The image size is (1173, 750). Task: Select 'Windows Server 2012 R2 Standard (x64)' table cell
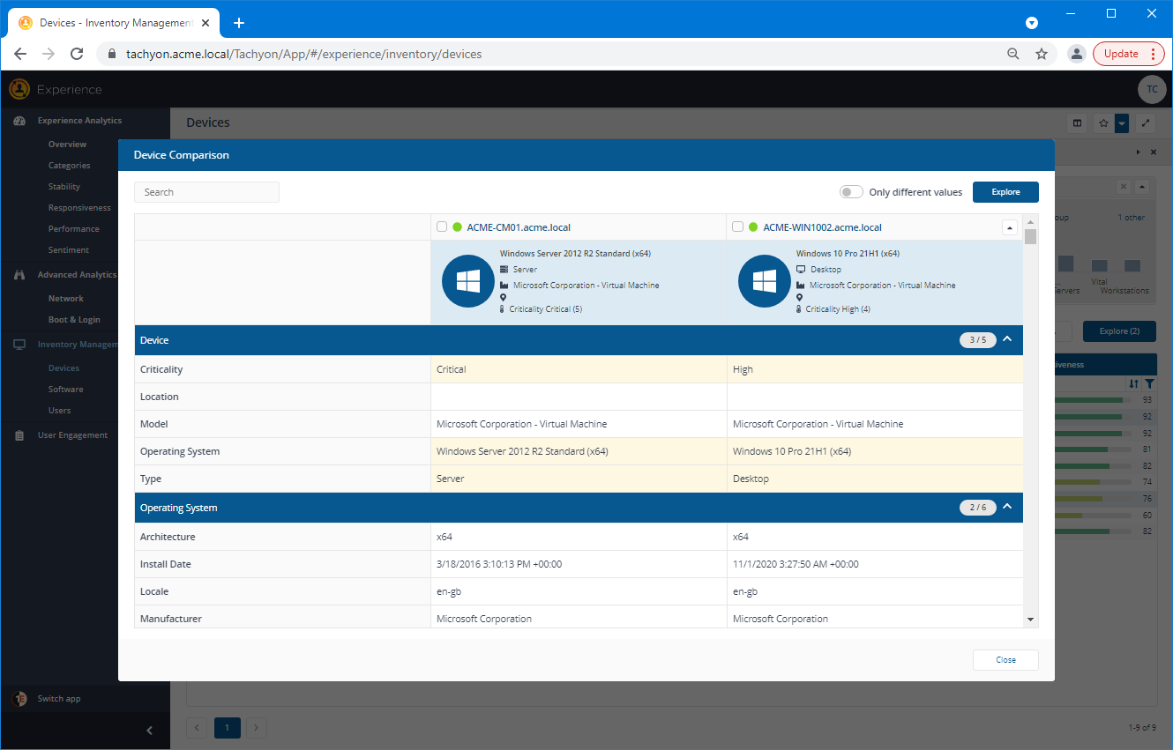(x=579, y=451)
